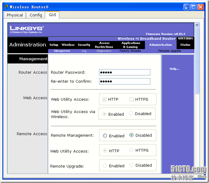This screenshot has width=209, height=183.
Task: Select the Firmware Upgrade submenu link
Action: click(169, 51)
